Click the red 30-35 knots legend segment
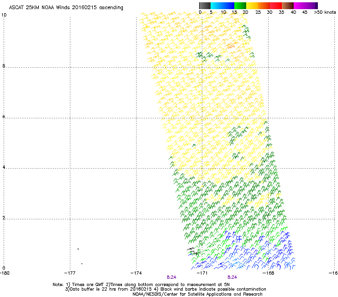The width and height of the screenshot is (338, 297). [276, 5]
